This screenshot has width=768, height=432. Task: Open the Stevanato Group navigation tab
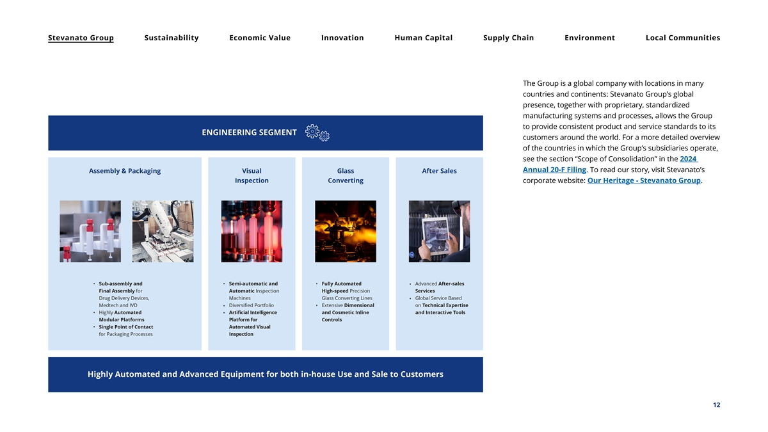81,38
